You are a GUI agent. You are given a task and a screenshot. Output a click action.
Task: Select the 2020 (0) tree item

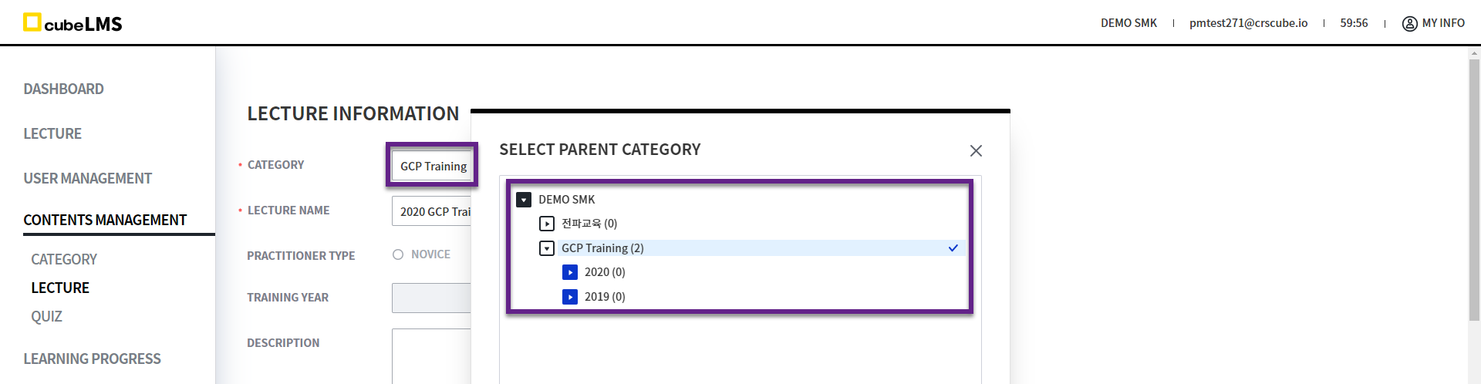tap(605, 272)
